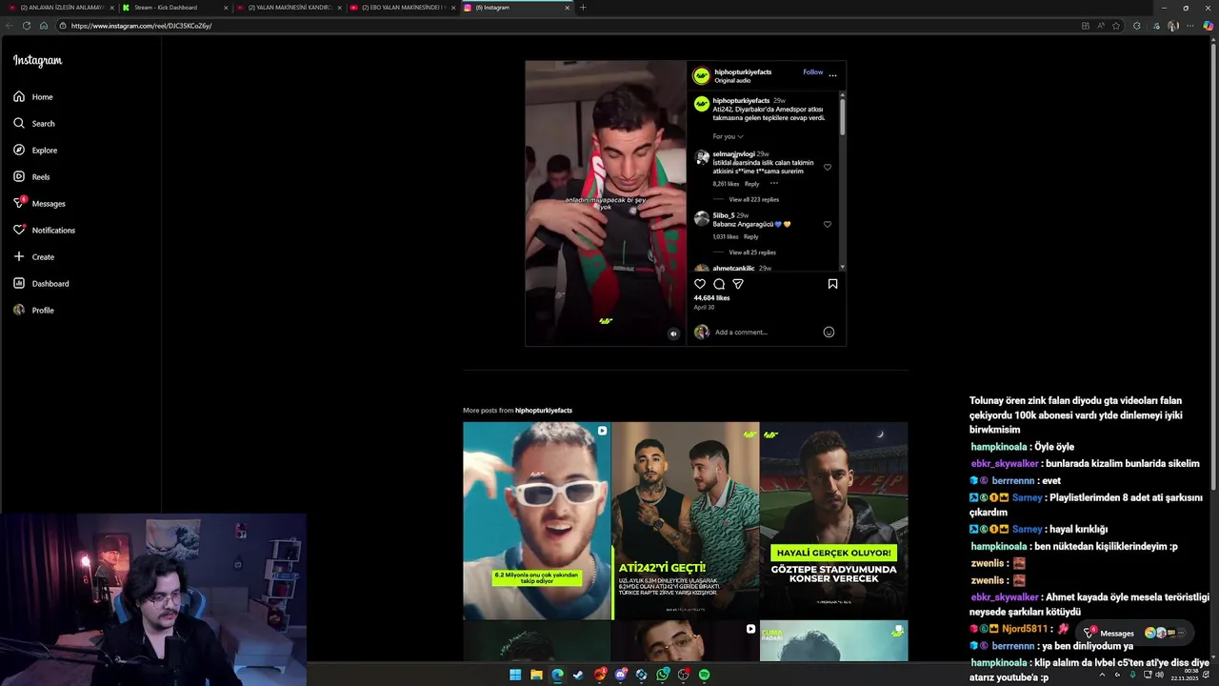Open the Home icon in Instagram sidebar
1219x686 pixels.
click(x=19, y=96)
